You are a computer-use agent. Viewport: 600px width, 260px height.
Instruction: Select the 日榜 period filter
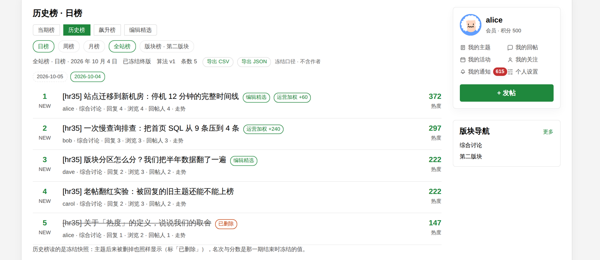pyautogui.click(x=44, y=46)
